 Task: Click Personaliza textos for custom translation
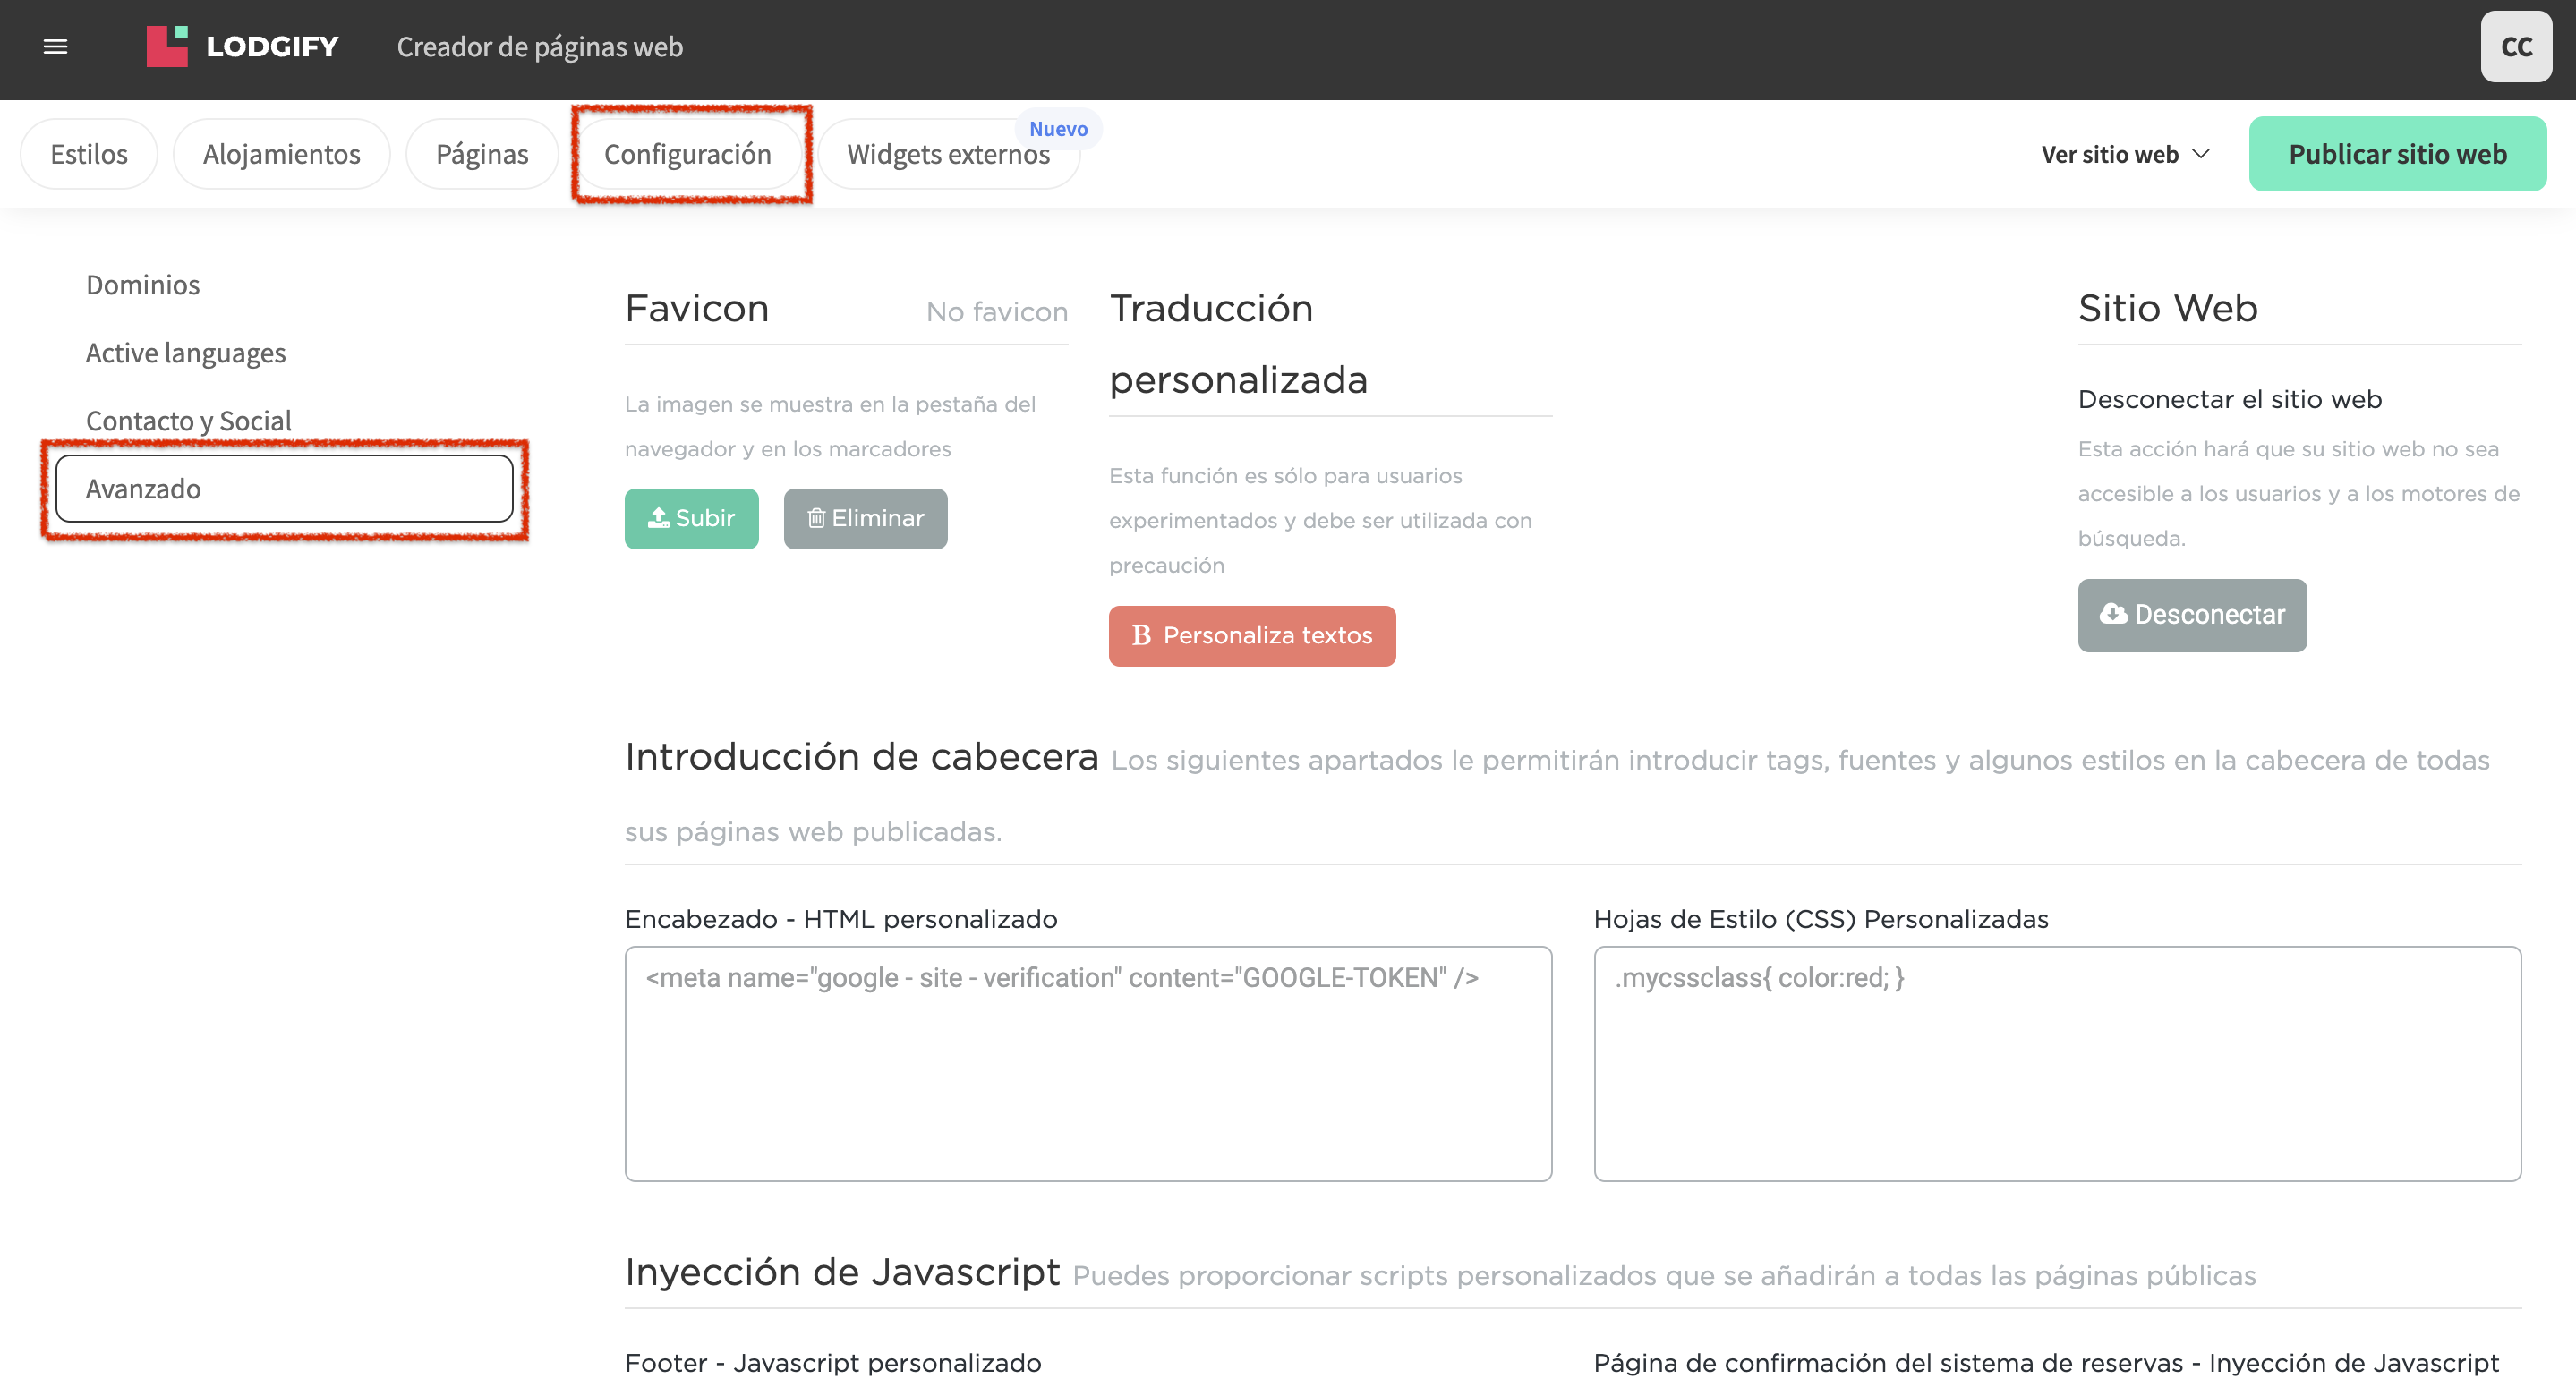coord(1252,635)
